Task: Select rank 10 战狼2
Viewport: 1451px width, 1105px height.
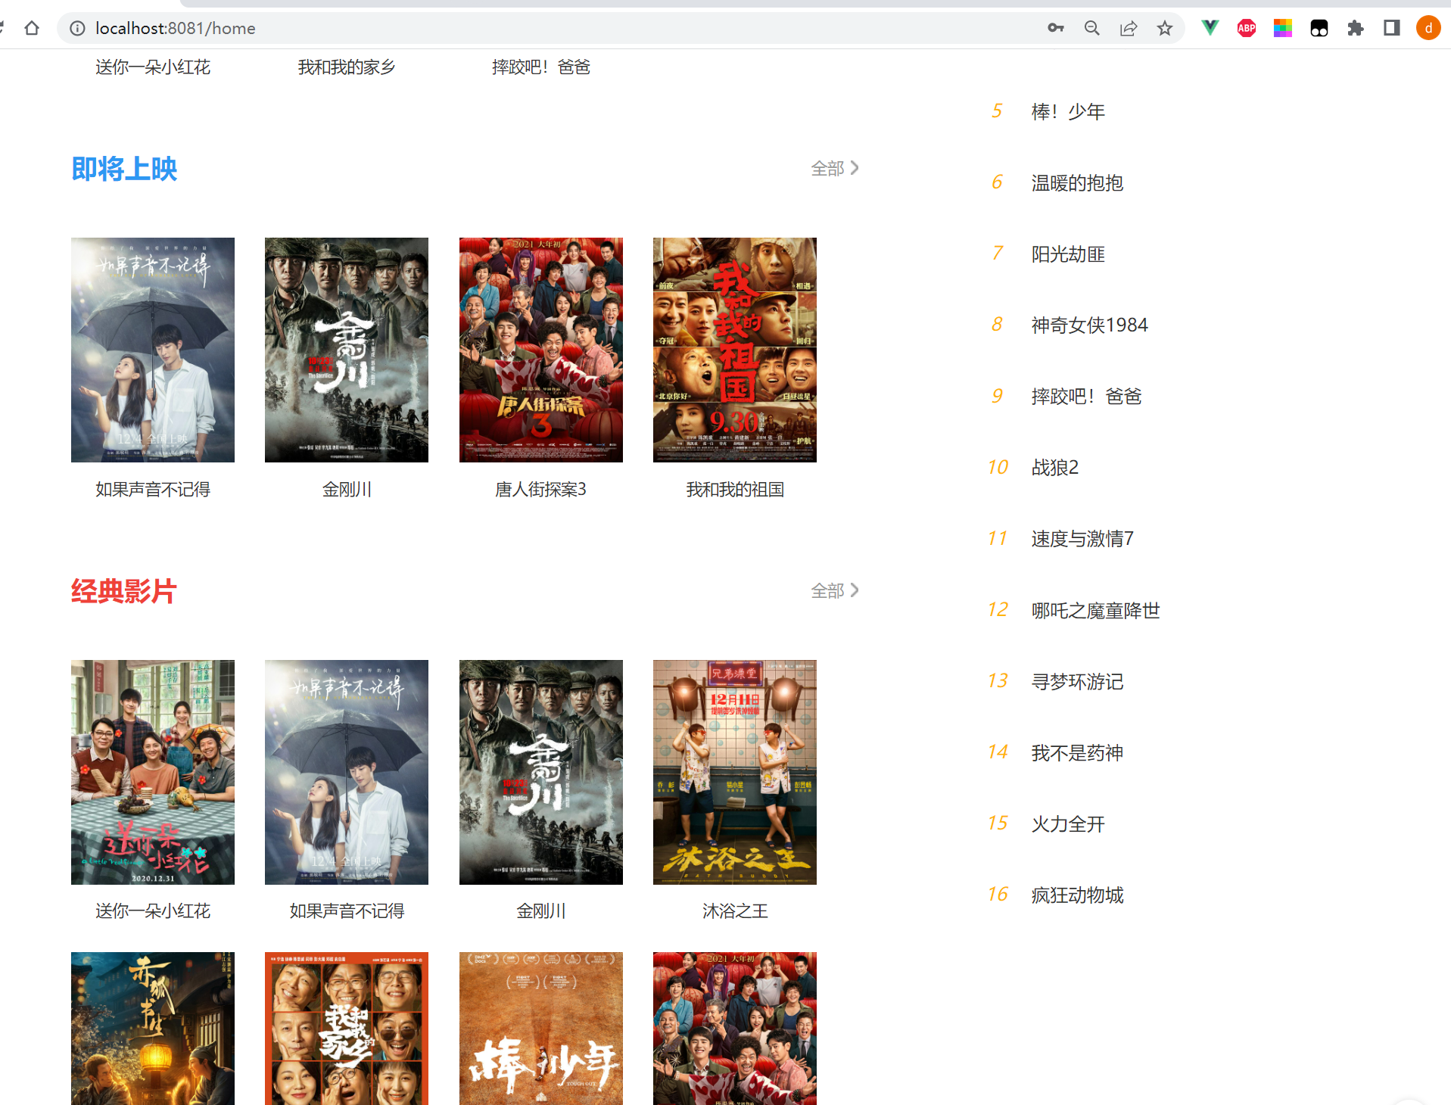Action: point(1054,468)
